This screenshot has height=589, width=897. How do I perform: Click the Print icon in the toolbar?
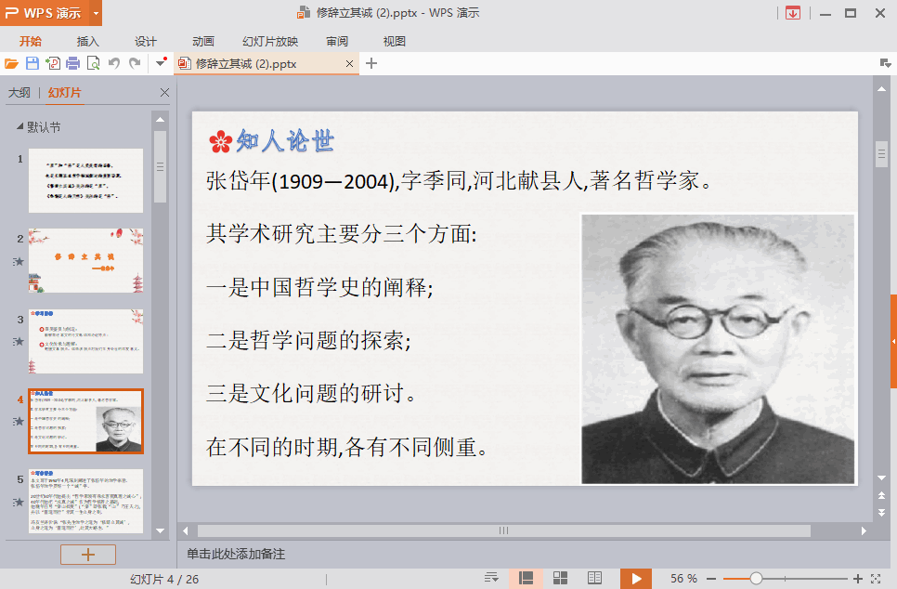tap(72, 63)
